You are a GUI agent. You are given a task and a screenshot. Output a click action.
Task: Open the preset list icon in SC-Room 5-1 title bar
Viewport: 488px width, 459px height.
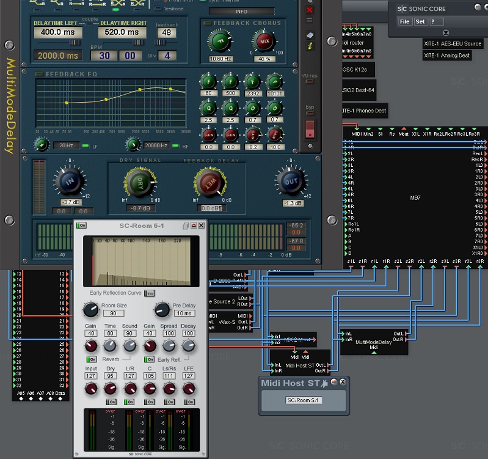186,226
